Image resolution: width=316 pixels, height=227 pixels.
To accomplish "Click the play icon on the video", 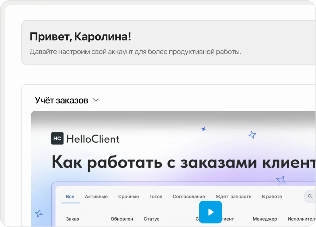I will click(x=211, y=212).
